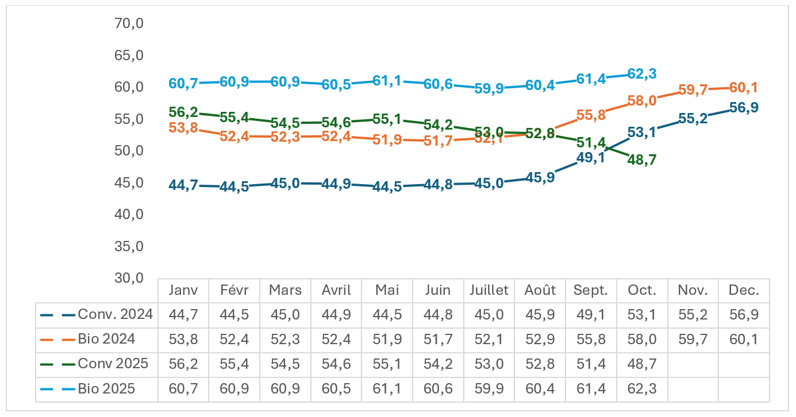Click the 44,7 label starting the dark-blue line
The width and height of the screenshot is (796, 417).
pyautogui.click(x=183, y=185)
